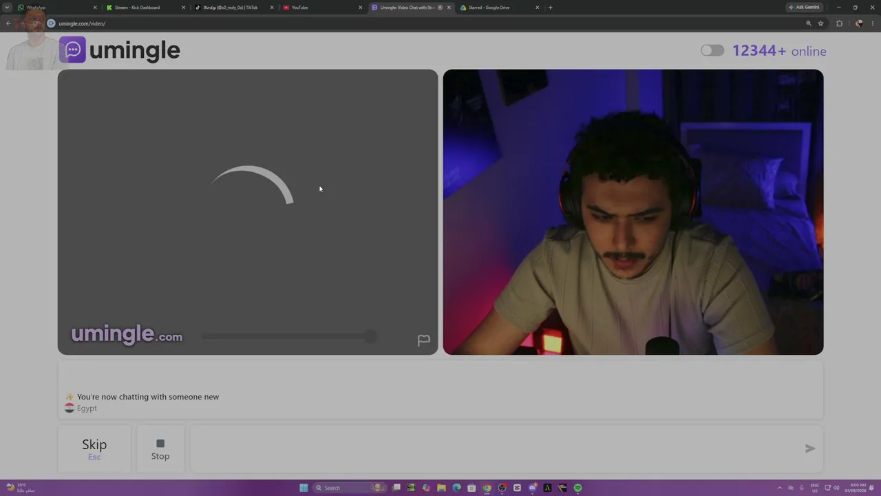Click the Egypt country label

click(87, 409)
